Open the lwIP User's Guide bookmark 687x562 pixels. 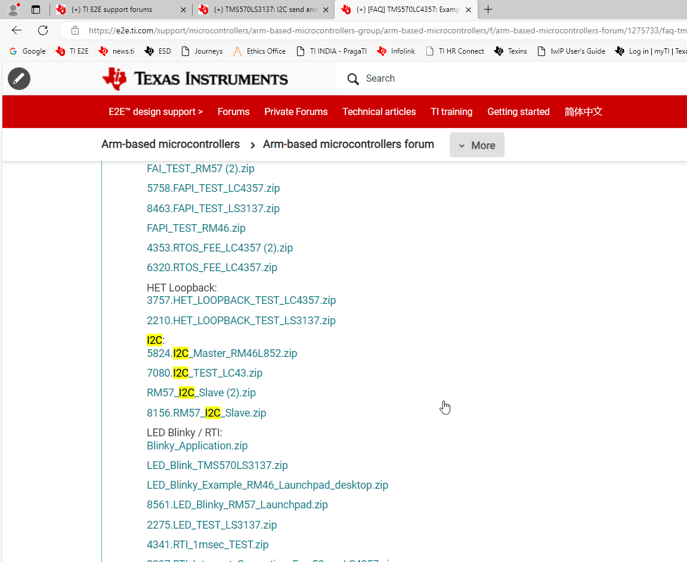[x=571, y=51]
